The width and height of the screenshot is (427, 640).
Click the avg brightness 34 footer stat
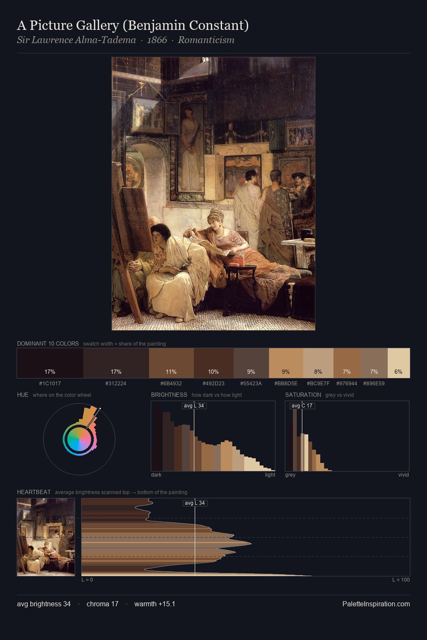click(x=44, y=604)
